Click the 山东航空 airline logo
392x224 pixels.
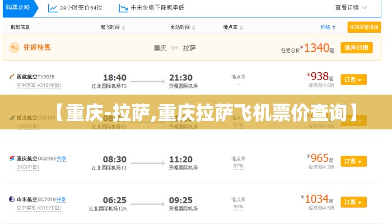click(12, 199)
